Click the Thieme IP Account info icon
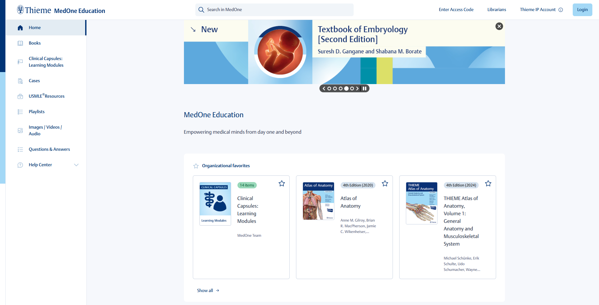Screen dimensions: 599x305 [561, 10]
